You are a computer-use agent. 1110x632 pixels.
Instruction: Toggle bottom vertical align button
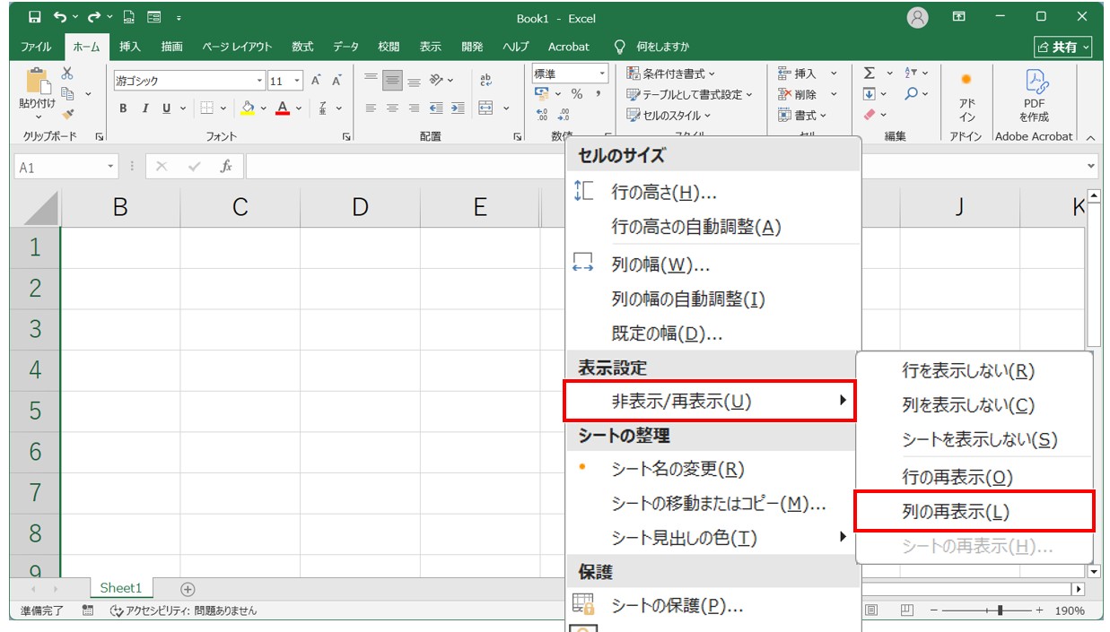pos(414,81)
